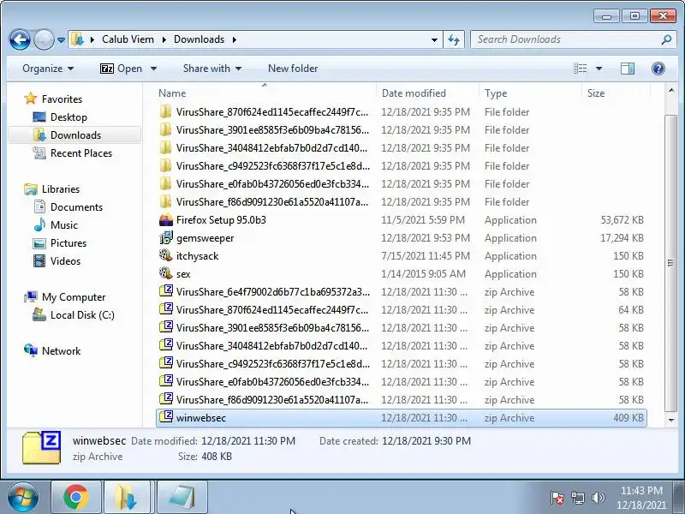Open the Pictures library

click(68, 242)
